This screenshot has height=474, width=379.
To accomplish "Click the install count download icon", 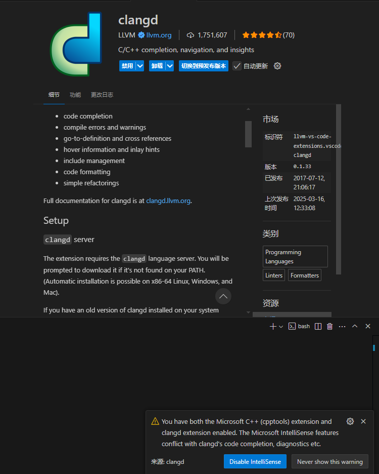I will pos(191,35).
